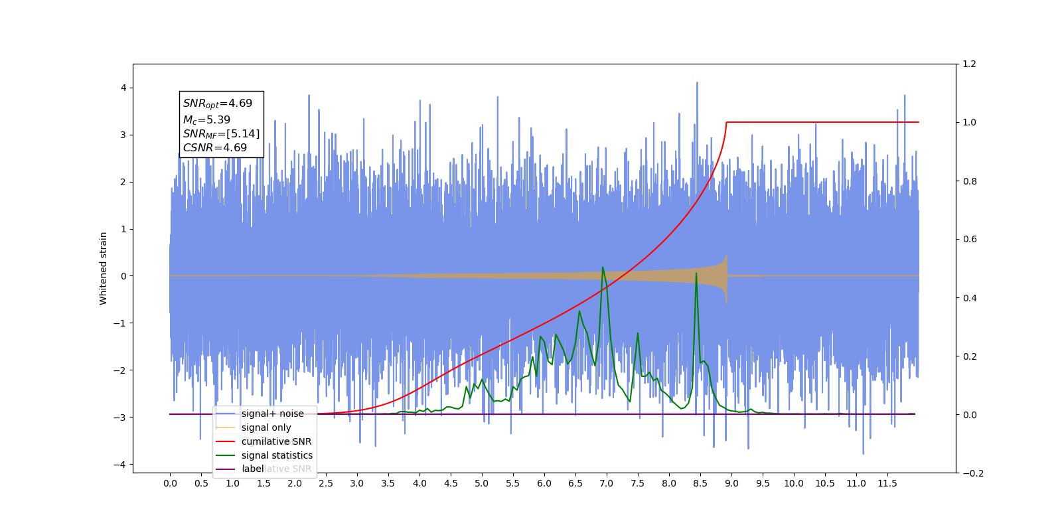
Task: Click the CSNR=4.69 annotation text
Action: click(x=214, y=148)
